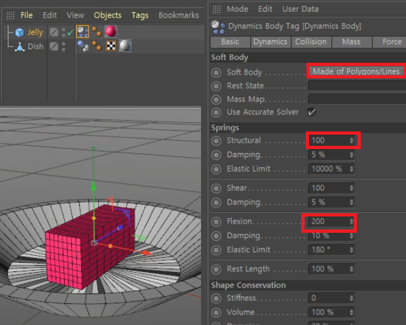Open Soft Body dropdown Made of Polygons/Lines
This screenshot has height=325, width=406.
(357, 71)
